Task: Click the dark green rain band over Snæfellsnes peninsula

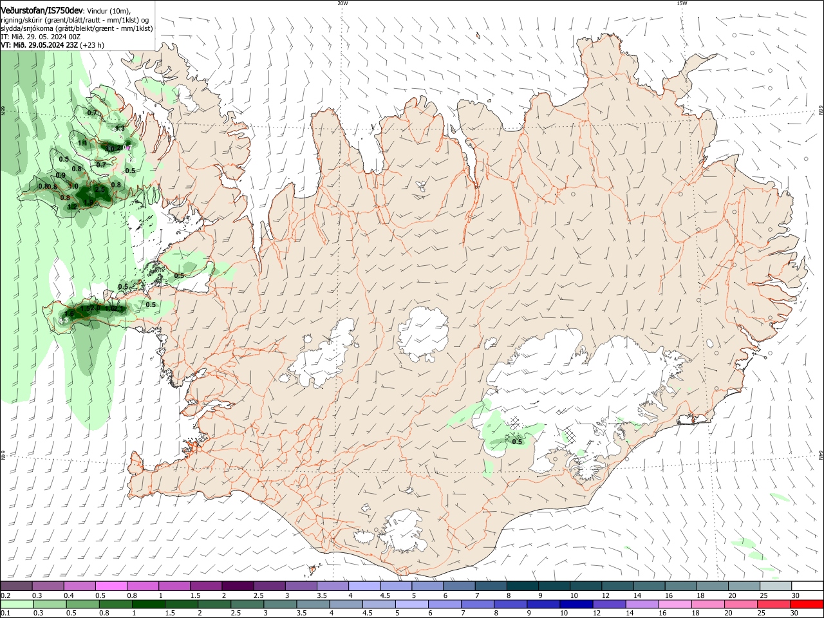Action: point(97,312)
